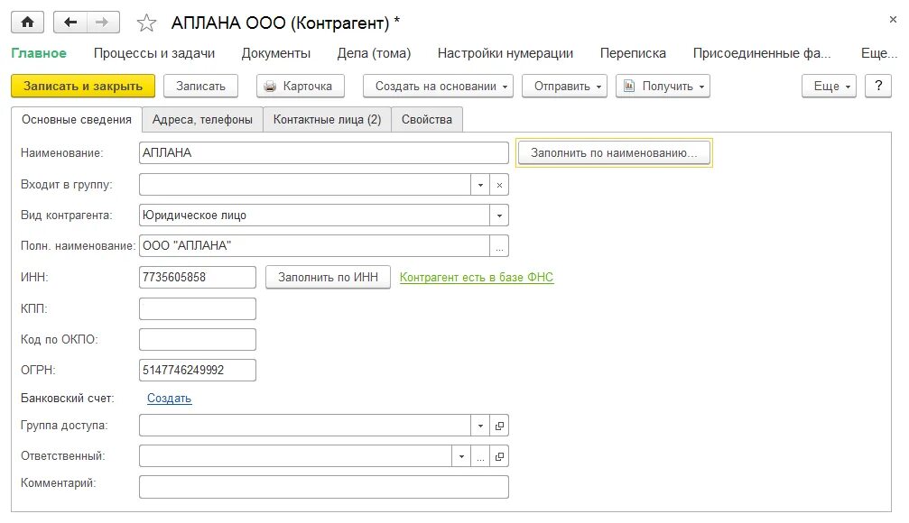Show more navigation links via Еще...
909x523 pixels.
tap(878, 53)
